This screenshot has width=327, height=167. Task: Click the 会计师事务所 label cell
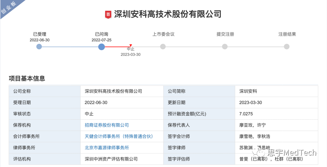tap(45, 136)
